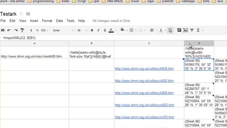Open the webbapps bookmarks folder
The image size is (227, 128).
[x=186, y=1]
